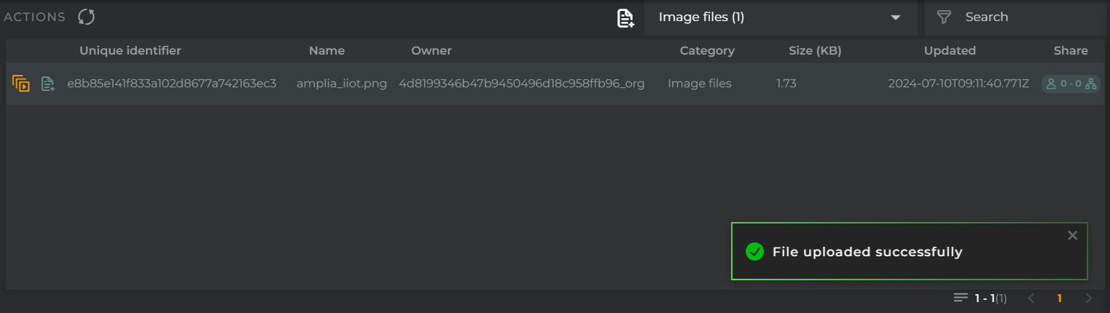Click the orange stacked play icon in row
Viewport: 1110px width, 313px height.
tap(21, 84)
